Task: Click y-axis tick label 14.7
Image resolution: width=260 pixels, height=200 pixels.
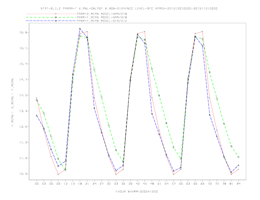Action: click(x=23, y=79)
